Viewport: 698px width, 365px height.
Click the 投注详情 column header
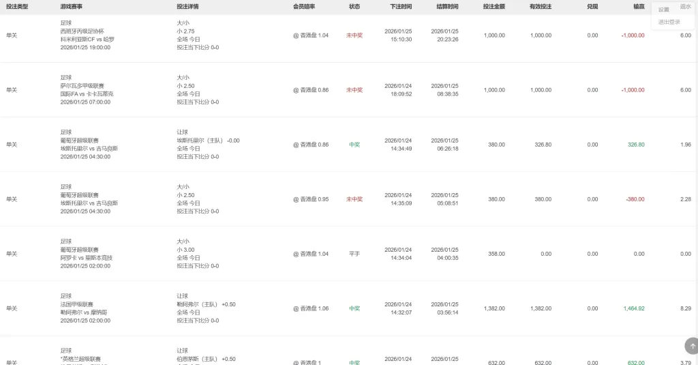187,6
